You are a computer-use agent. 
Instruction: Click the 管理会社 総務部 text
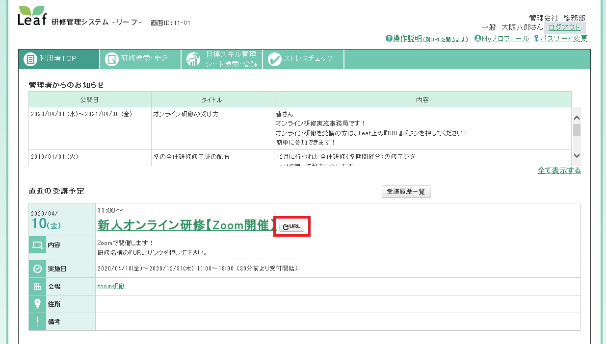(557, 18)
